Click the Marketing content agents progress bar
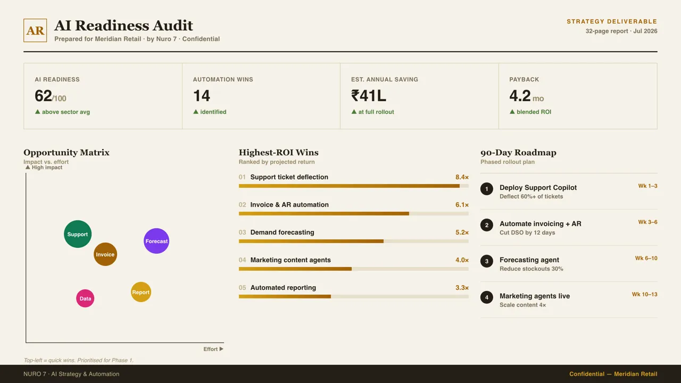Screen dimensions: 681x383 click(354, 269)
